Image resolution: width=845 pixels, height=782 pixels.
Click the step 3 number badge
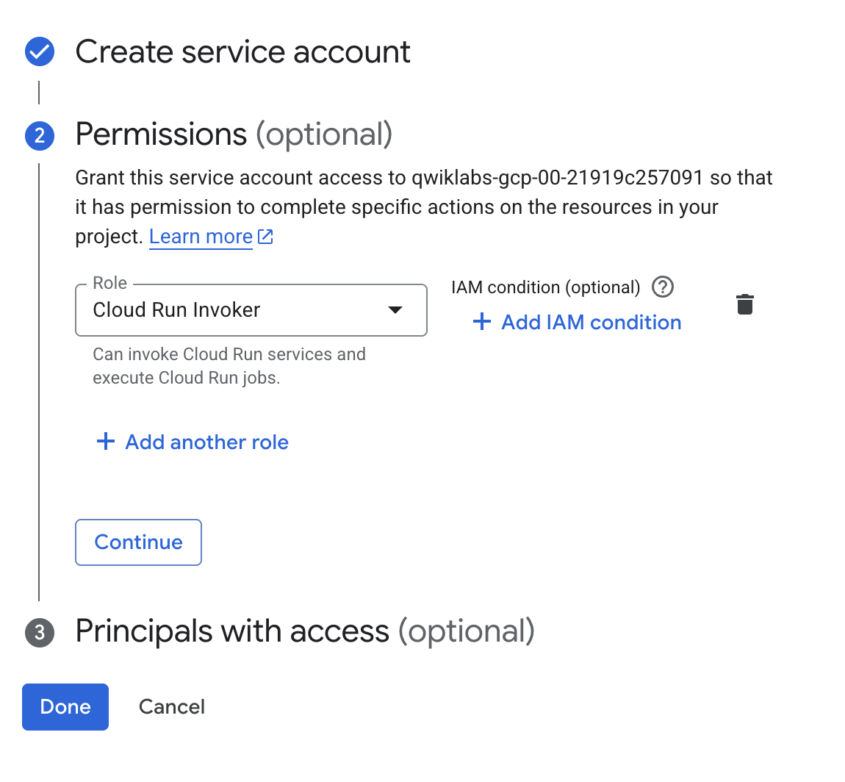pos(40,632)
